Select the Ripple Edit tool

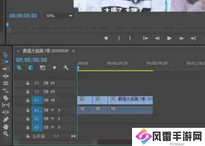point(6,76)
